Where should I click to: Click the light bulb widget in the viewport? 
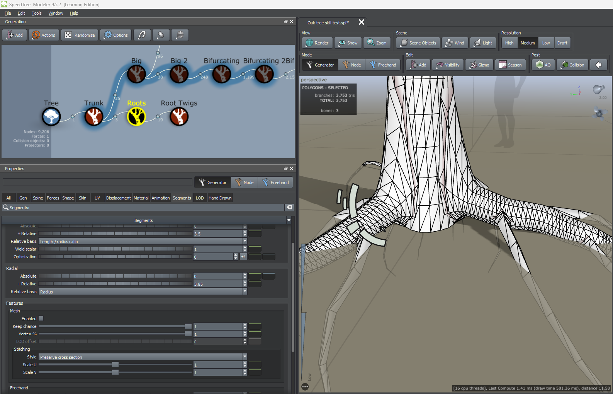click(599, 90)
